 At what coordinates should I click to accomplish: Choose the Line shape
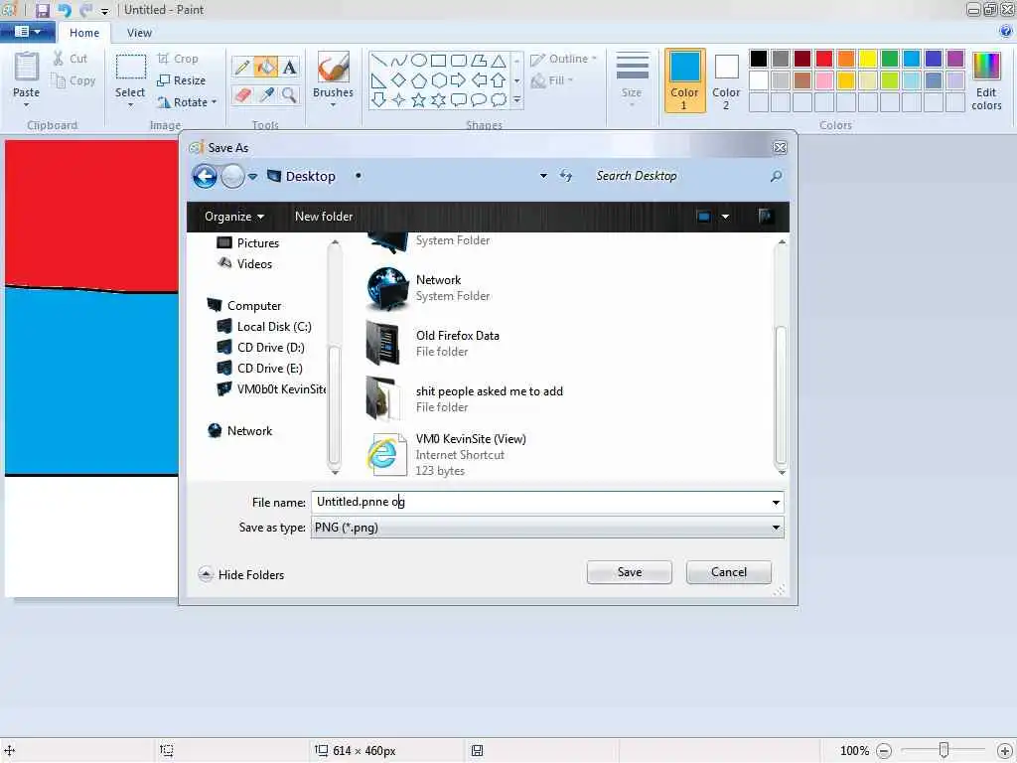pos(379,61)
